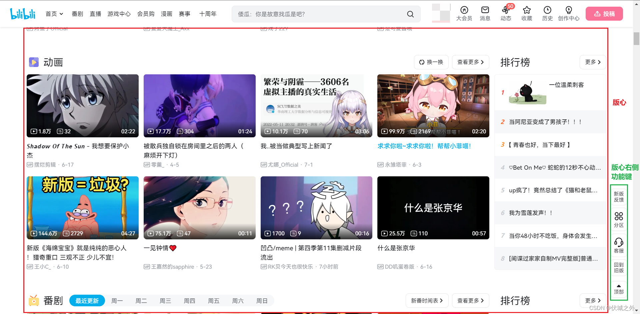Image resolution: width=640 pixels, height=314 pixels.
Task: Open 直播 in the top navigation
Action: click(x=95, y=14)
